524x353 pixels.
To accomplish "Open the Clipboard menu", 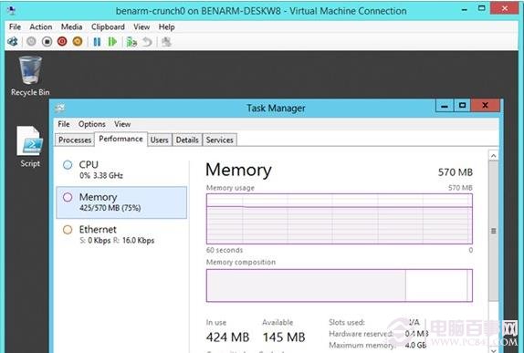I will point(108,26).
